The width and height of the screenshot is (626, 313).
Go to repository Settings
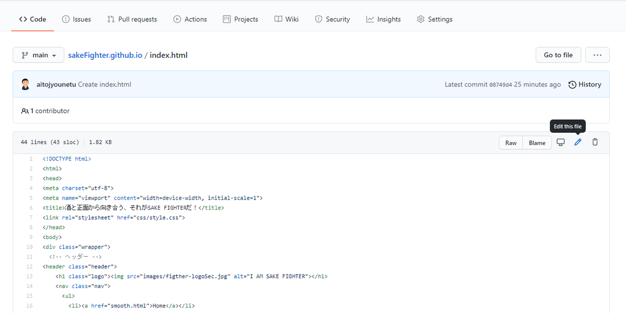[435, 19]
